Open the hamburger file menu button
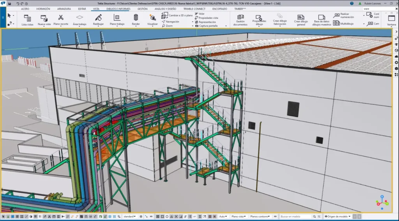Screen dimensions: 399x221 click(x=3, y=17)
